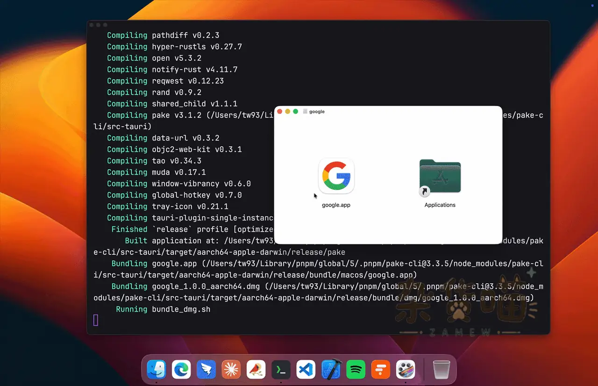Open the orange starburst app in the Dock

pyautogui.click(x=231, y=370)
